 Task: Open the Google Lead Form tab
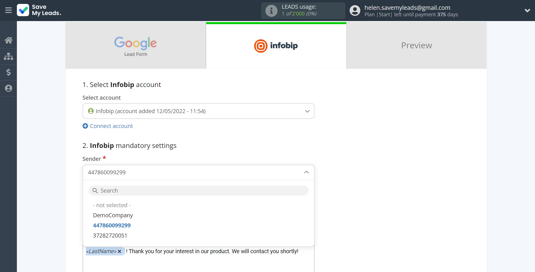click(136, 45)
